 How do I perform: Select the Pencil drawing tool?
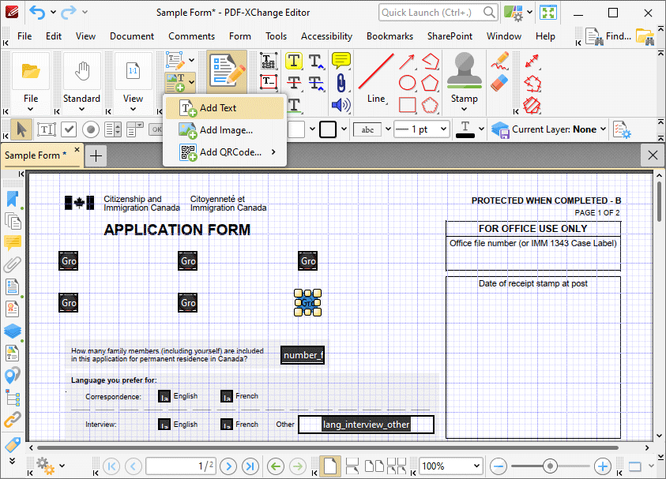point(500,61)
